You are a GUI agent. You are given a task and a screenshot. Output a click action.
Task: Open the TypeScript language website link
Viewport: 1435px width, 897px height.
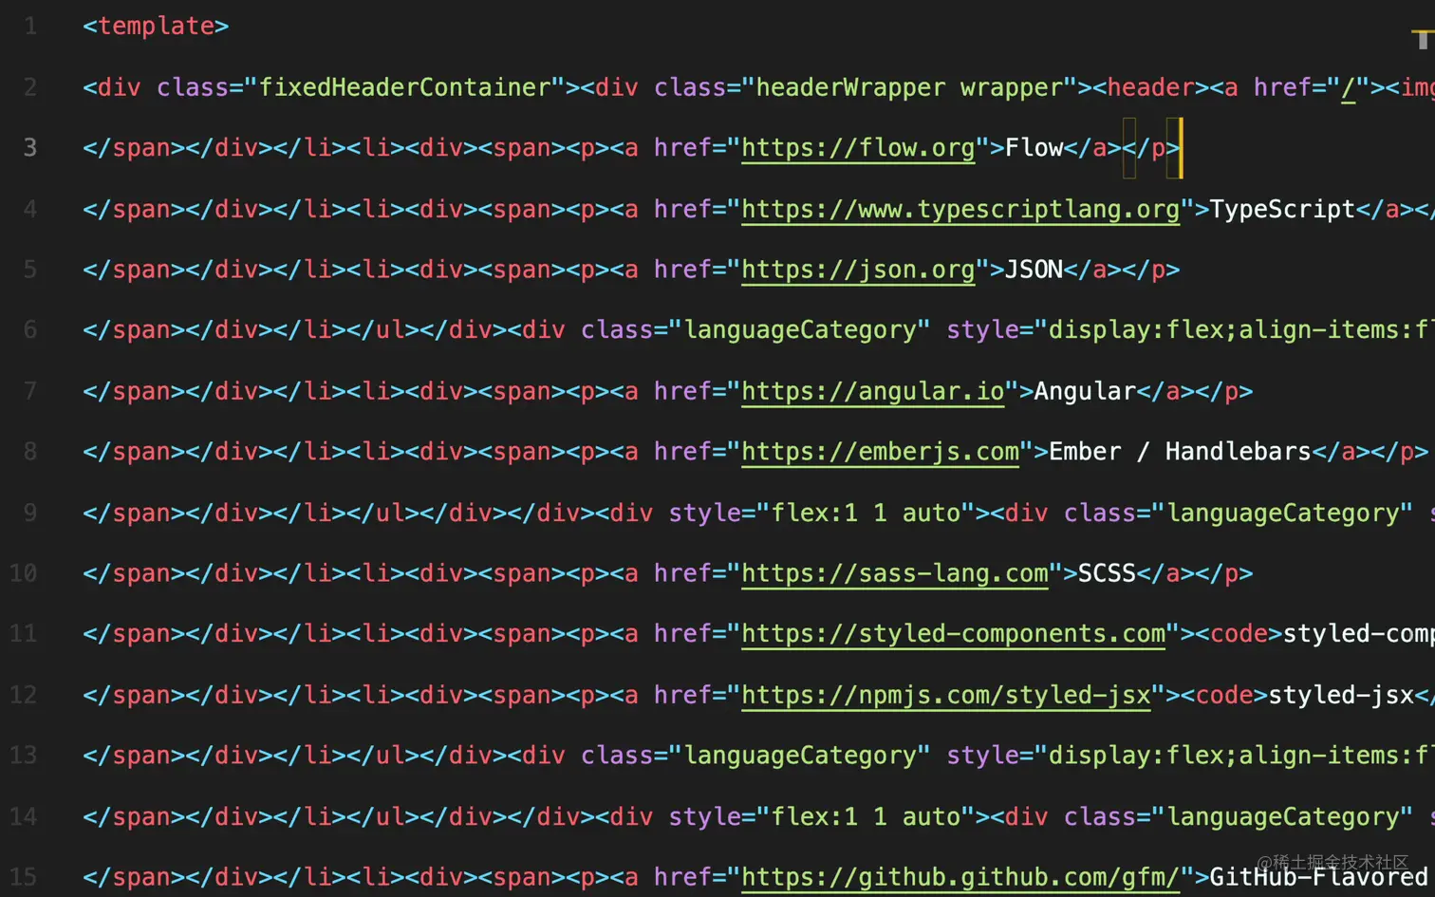tap(960, 208)
